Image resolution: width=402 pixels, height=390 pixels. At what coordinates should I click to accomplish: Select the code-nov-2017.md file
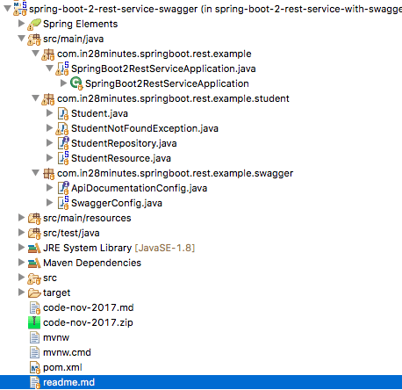coord(89,307)
